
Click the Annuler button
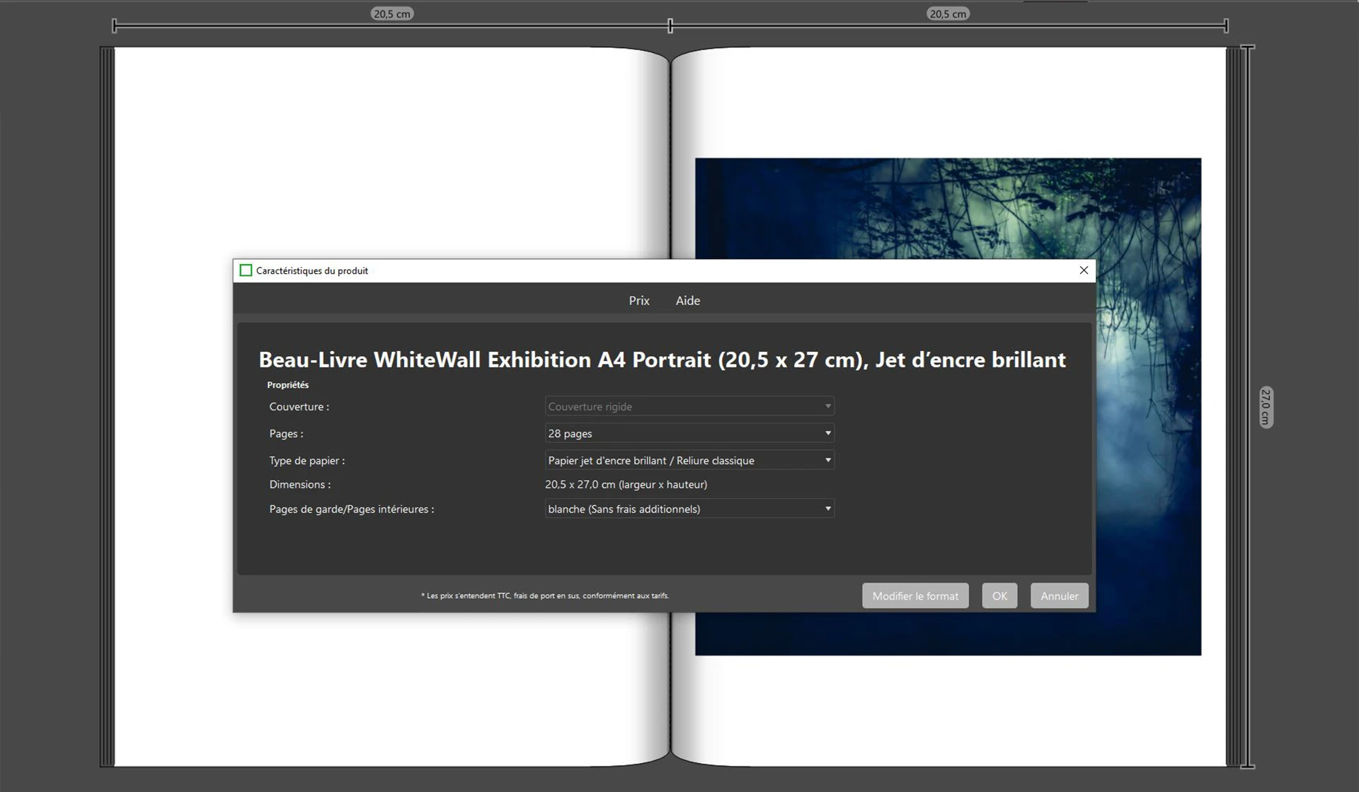click(1059, 596)
